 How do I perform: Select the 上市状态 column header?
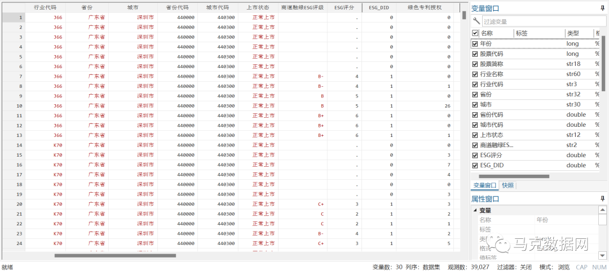[258, 7]
